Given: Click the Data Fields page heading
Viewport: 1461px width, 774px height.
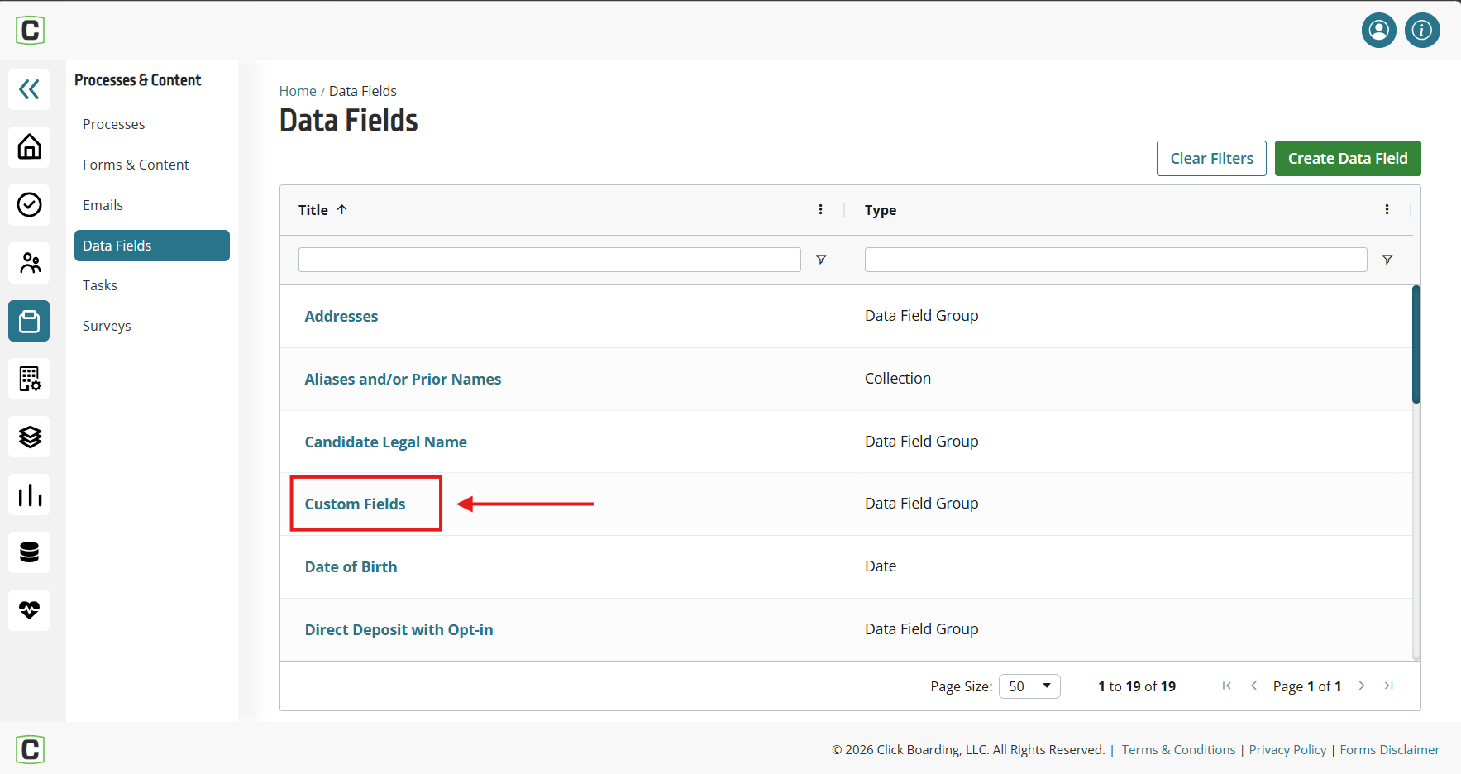Looking at the screenshot, I should click(349, 121).
